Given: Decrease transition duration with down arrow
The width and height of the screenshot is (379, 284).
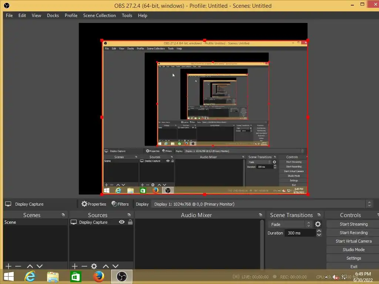Looking at the screenshot, I should pos(319,235).
